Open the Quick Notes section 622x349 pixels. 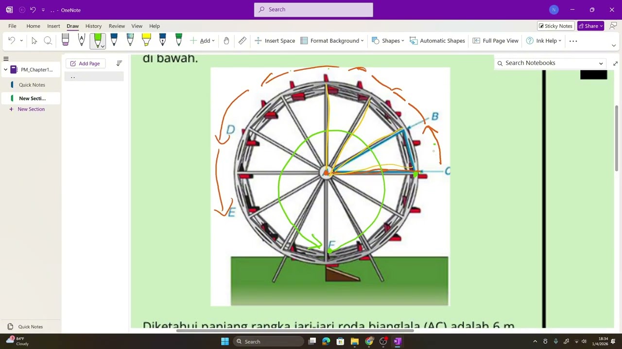pyautogui.click(x=32, y=85)
